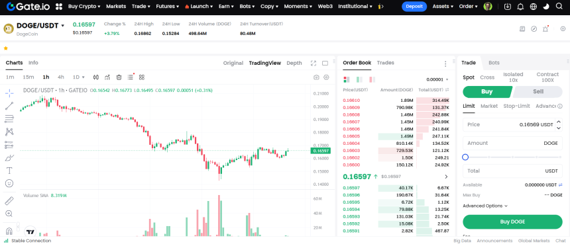Select the brush drawing tool

(9, 158)
